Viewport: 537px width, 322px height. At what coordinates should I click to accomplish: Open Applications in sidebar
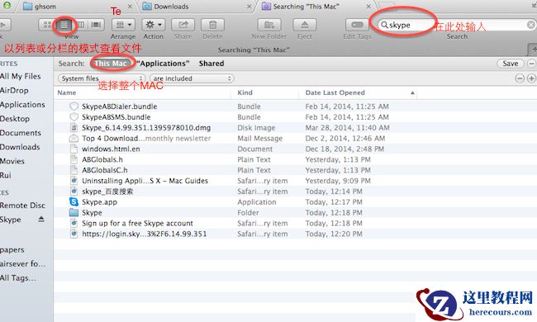[x=22, y=104]
